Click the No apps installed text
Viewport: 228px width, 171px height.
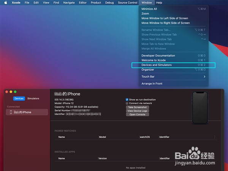coord(136,168)
